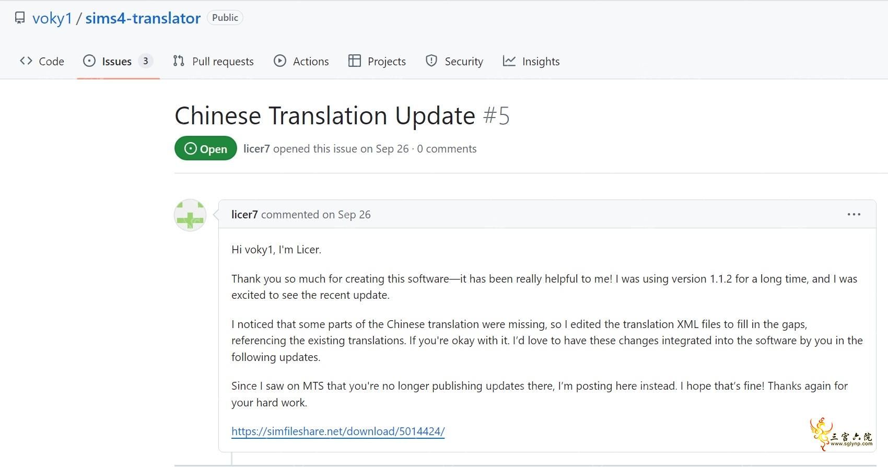Open the Projects tab
Image resolution: width=888 pixels, height=467 pixels.
(377, 61)
